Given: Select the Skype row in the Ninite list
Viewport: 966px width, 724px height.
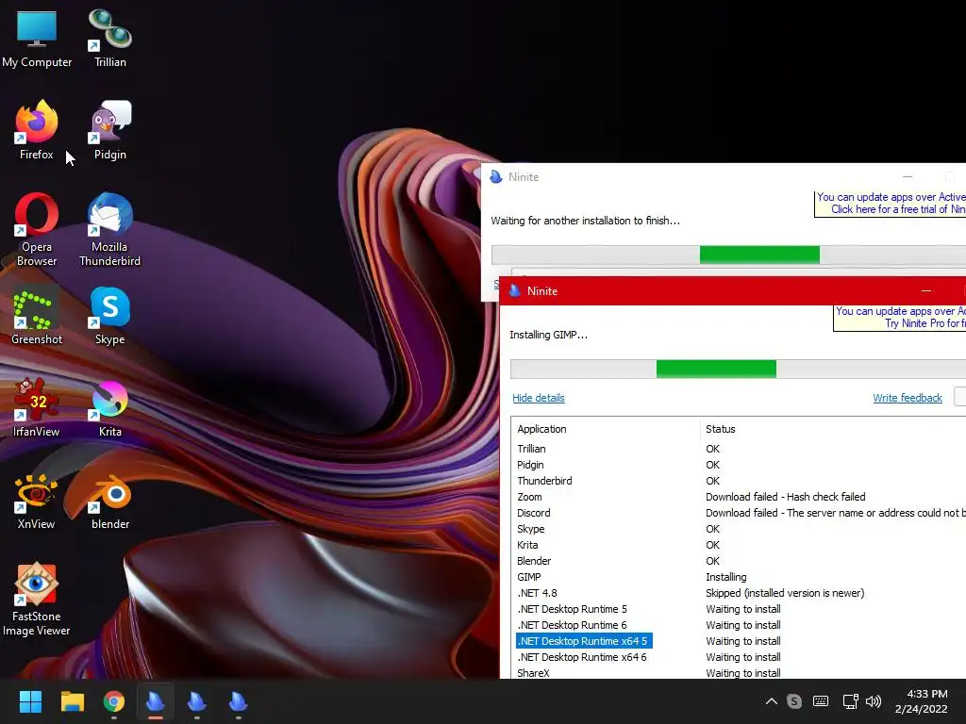Looking at the screenshot, I should point(738,529).
